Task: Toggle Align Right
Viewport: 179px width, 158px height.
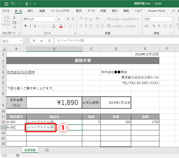Action: [91, 26]
